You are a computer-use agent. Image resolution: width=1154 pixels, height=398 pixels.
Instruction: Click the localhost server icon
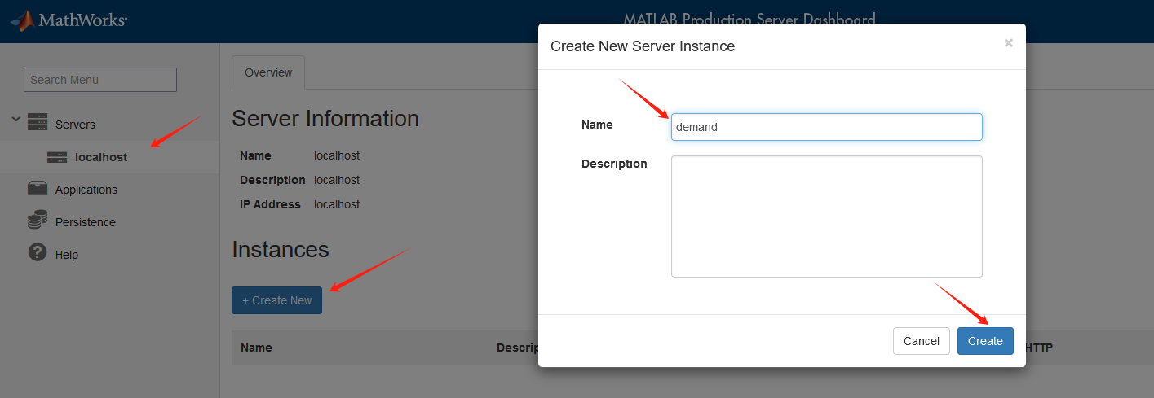(57, 157)
